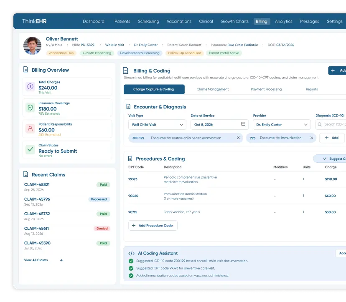346x302 pixels.
Task: Open the Dashboard nav item
Action: 94,21
